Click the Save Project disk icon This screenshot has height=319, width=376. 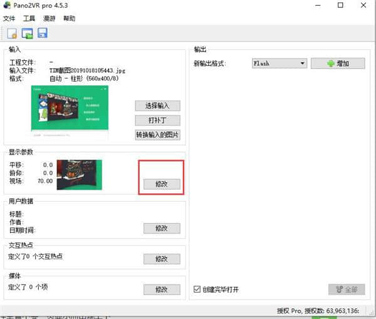(x=42, y=33)
